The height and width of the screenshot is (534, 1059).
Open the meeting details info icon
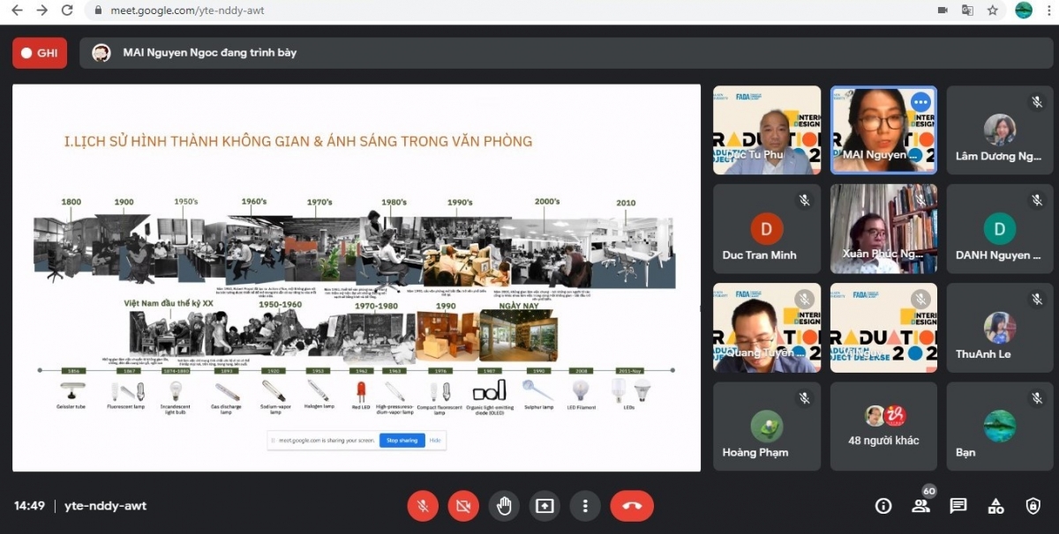click(882, 506)
